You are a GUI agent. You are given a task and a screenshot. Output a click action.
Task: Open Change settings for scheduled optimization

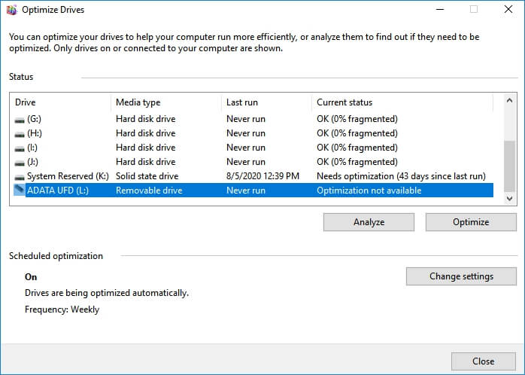pos(461,276)
